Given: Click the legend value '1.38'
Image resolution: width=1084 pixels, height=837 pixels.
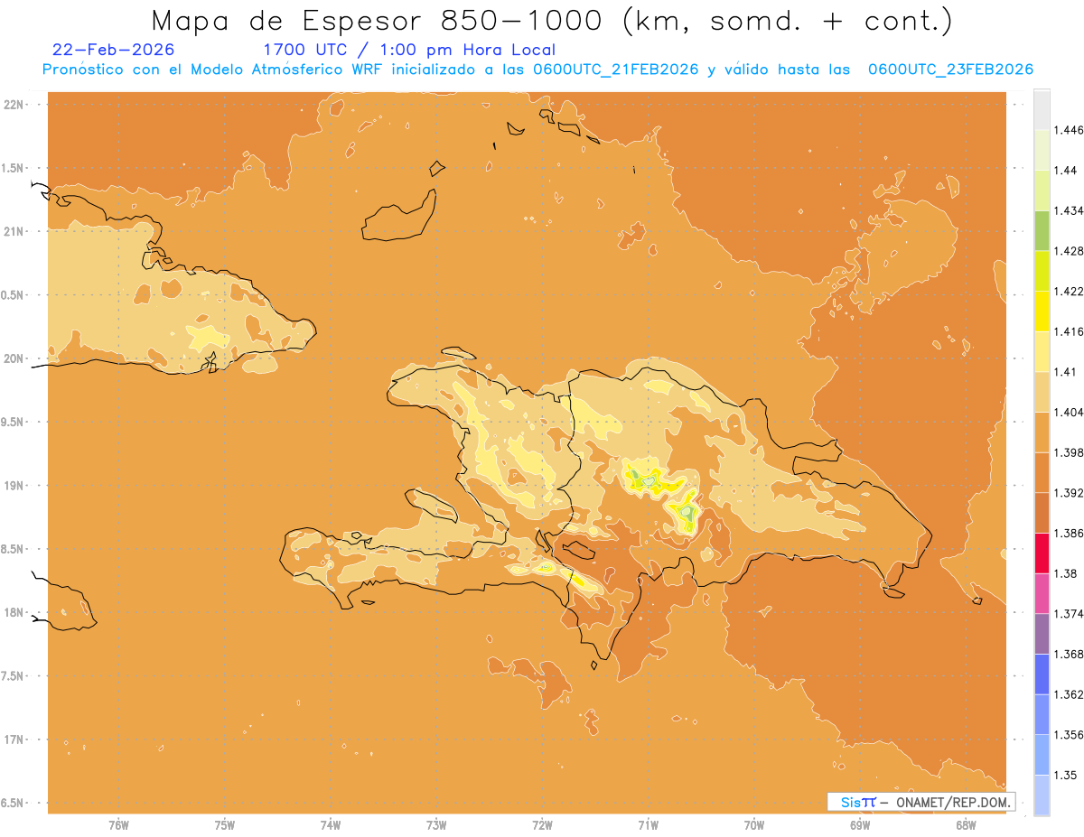Looking at the screenshot, I should (1065, 573).
